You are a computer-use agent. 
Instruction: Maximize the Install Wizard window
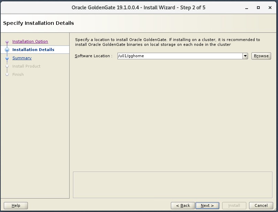(258, 8)
